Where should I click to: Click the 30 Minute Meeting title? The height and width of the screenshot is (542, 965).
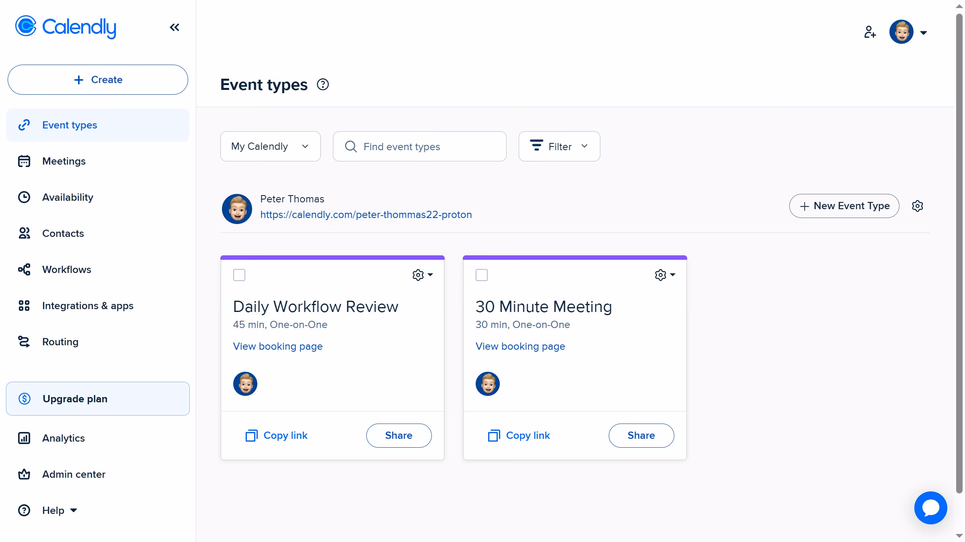point(544,307)
